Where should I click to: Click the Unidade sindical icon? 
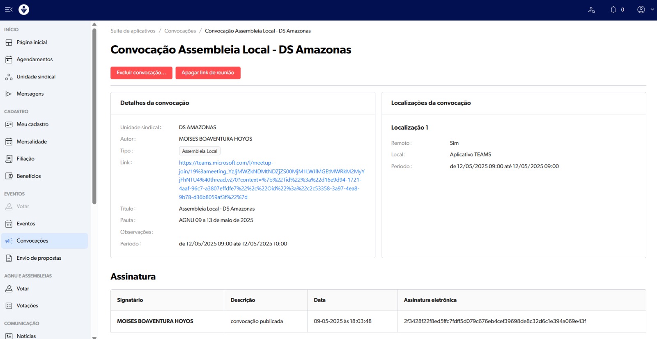[9, 77]
